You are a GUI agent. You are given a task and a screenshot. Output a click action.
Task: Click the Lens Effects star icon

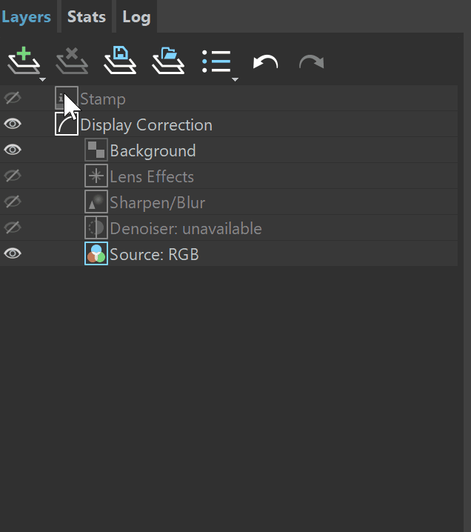click(96, 176)
